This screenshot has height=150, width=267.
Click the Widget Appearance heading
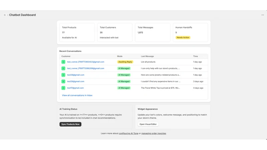[x=148, y=109]
